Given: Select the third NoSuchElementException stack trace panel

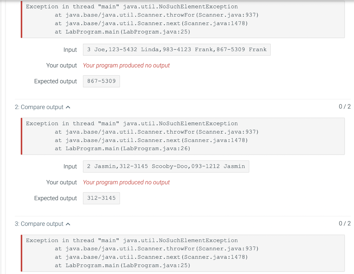Looking at the screenshot, I should point(183,253).
